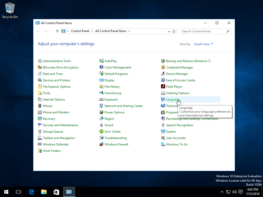Open the Fonts icon
263x197 pixels.
coord(40,93)
